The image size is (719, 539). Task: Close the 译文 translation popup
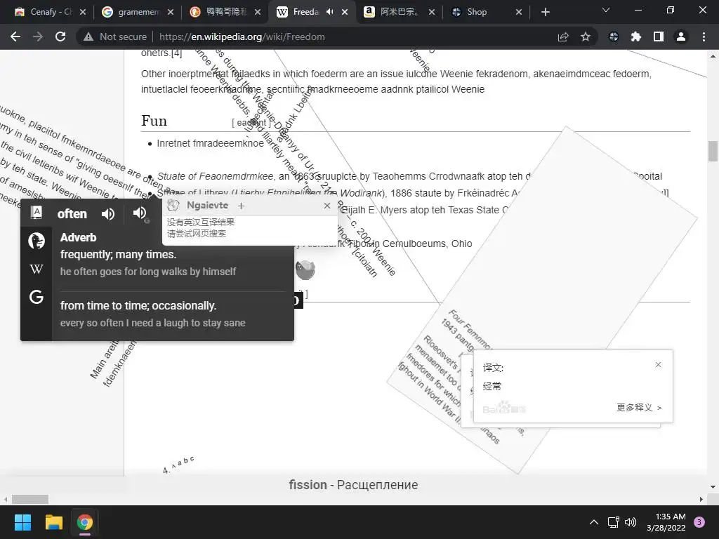tap(658, 365)
